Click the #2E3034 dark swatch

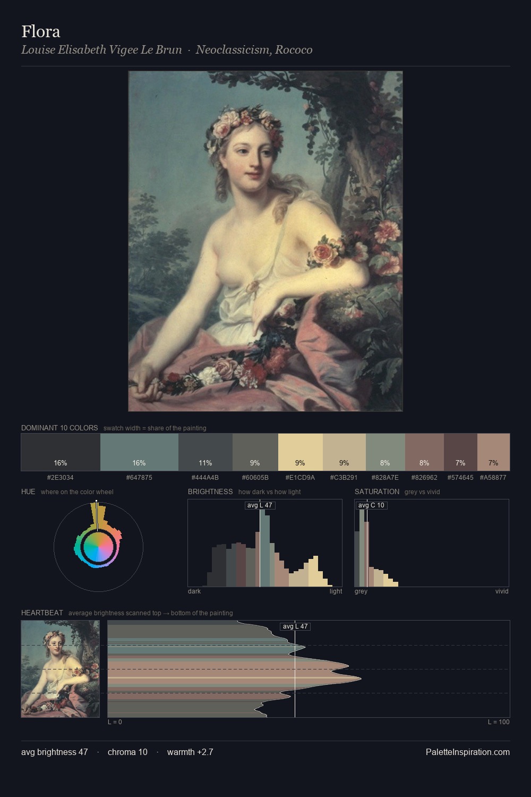(61, 452)
